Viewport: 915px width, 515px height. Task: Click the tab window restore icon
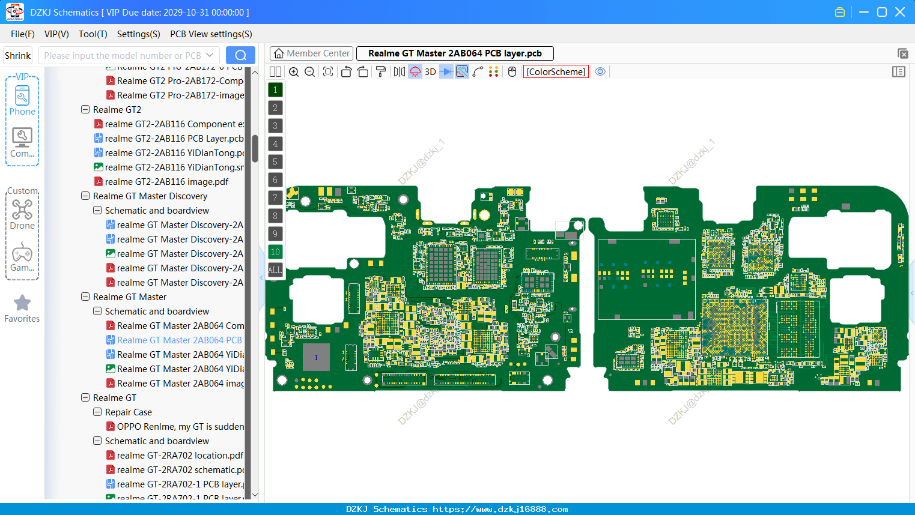click(x=902, y=53)
